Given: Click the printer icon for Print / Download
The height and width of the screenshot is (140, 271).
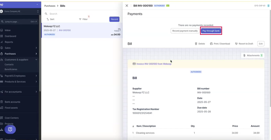Looking at the screenshot, I should point(211,44).
